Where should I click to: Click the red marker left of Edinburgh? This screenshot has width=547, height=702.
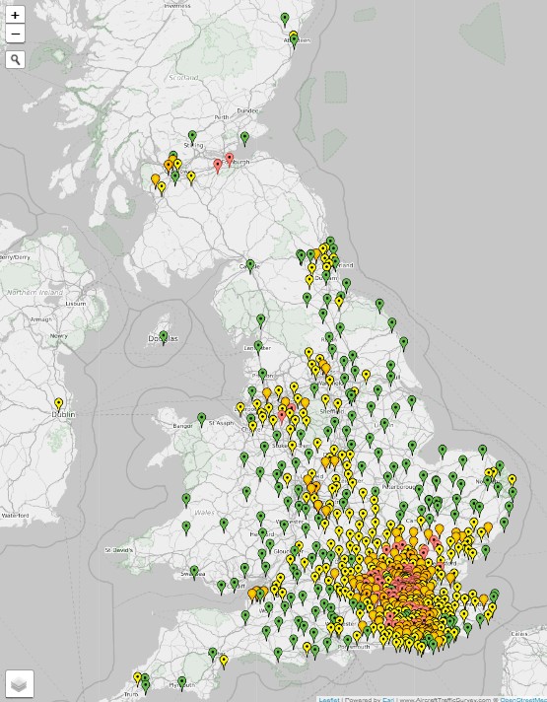(218, 166)
